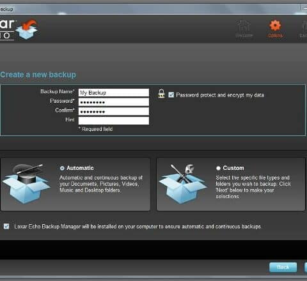Click the "Backup Name*" label
Image resolution: width=307 pixels, height=281 pixels.
coord(58,91)
